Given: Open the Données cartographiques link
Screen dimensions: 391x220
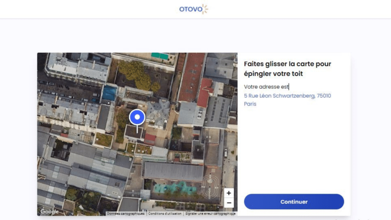Looking at the screenshot, I should (x=126, y=214).
